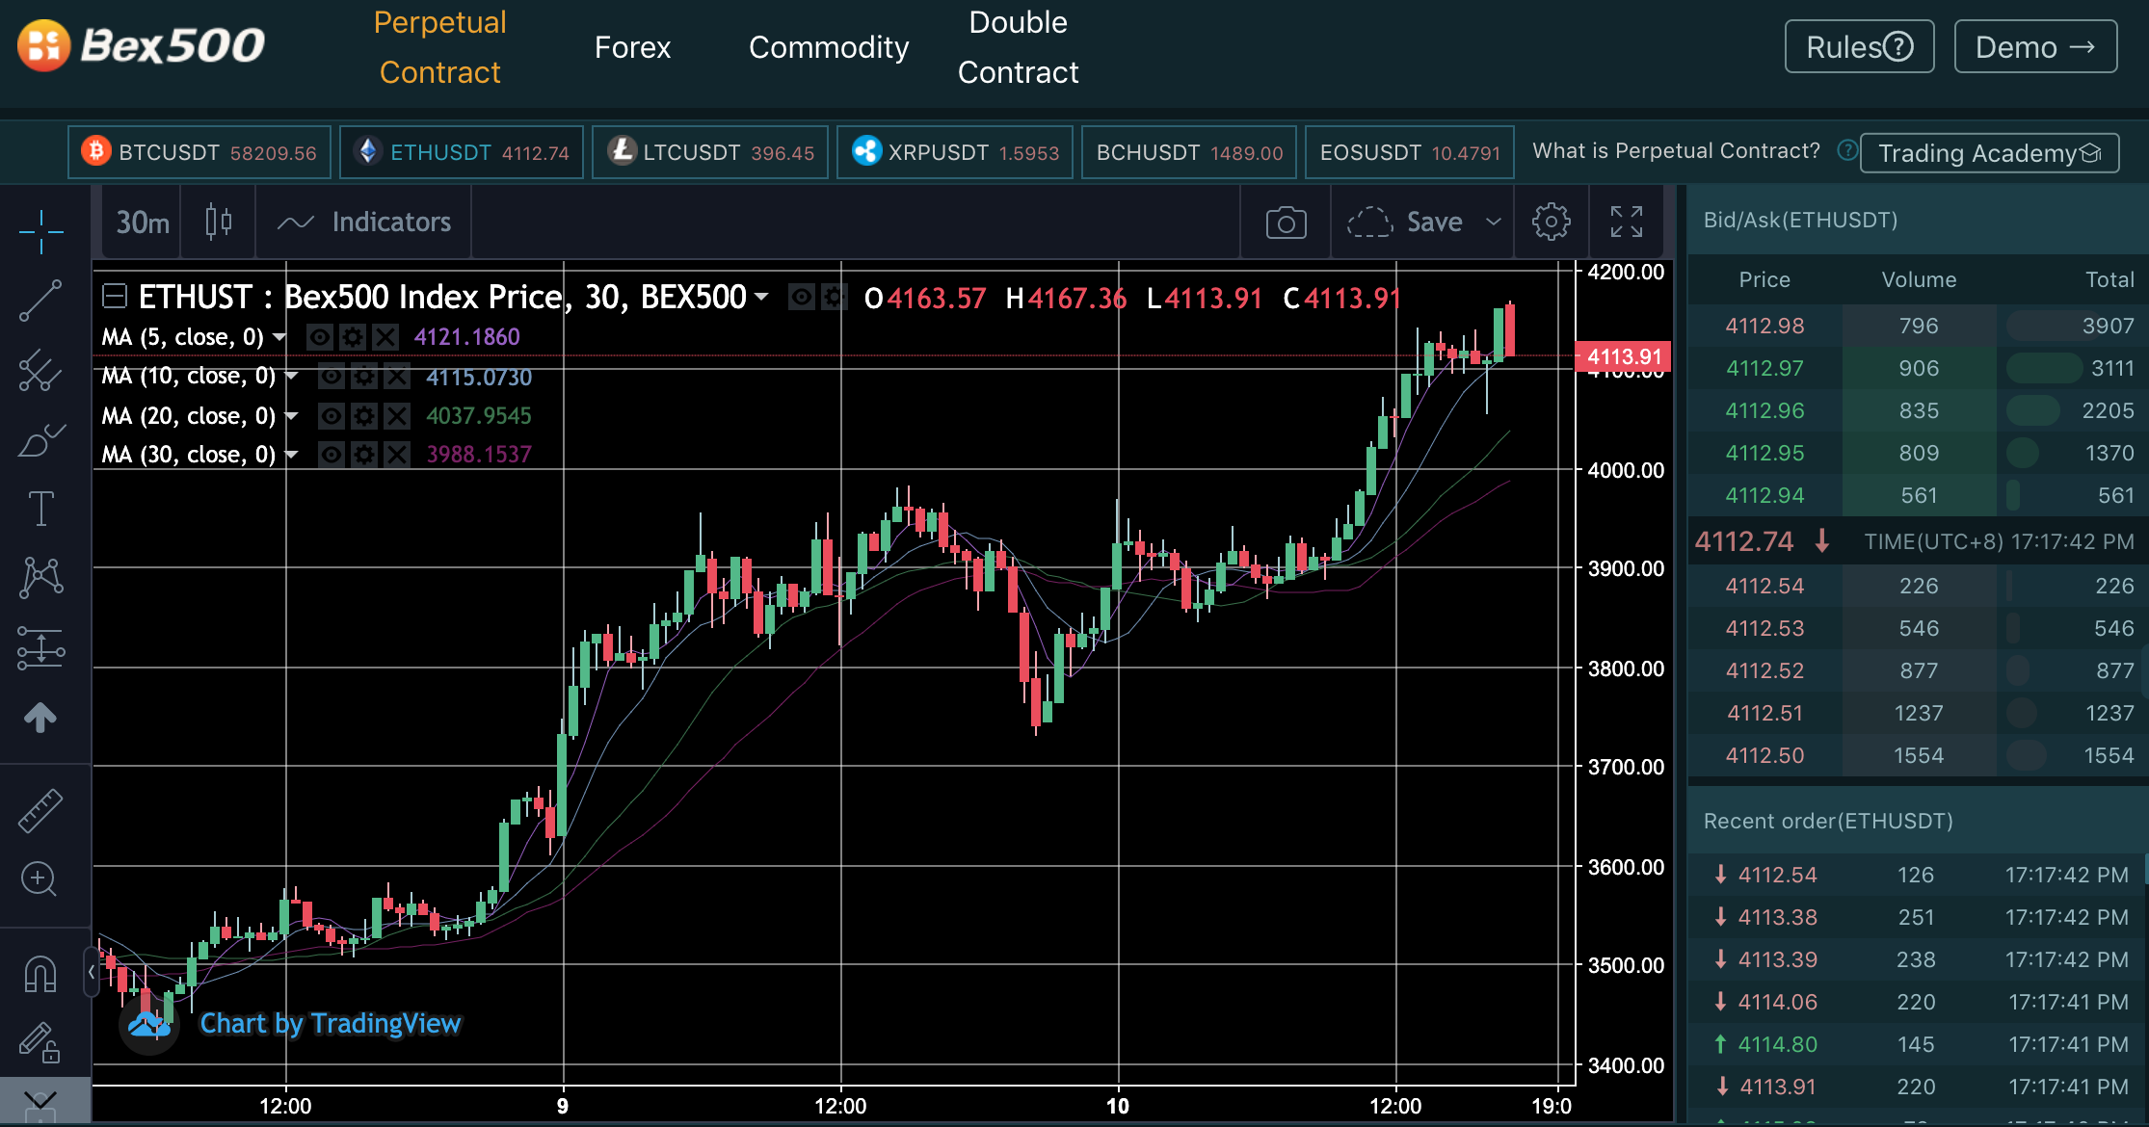Image resolution: width=2149 pixels, height=1127 pixels.
Task: Click the TradingView cloud logo
Action: point(149,1025)
